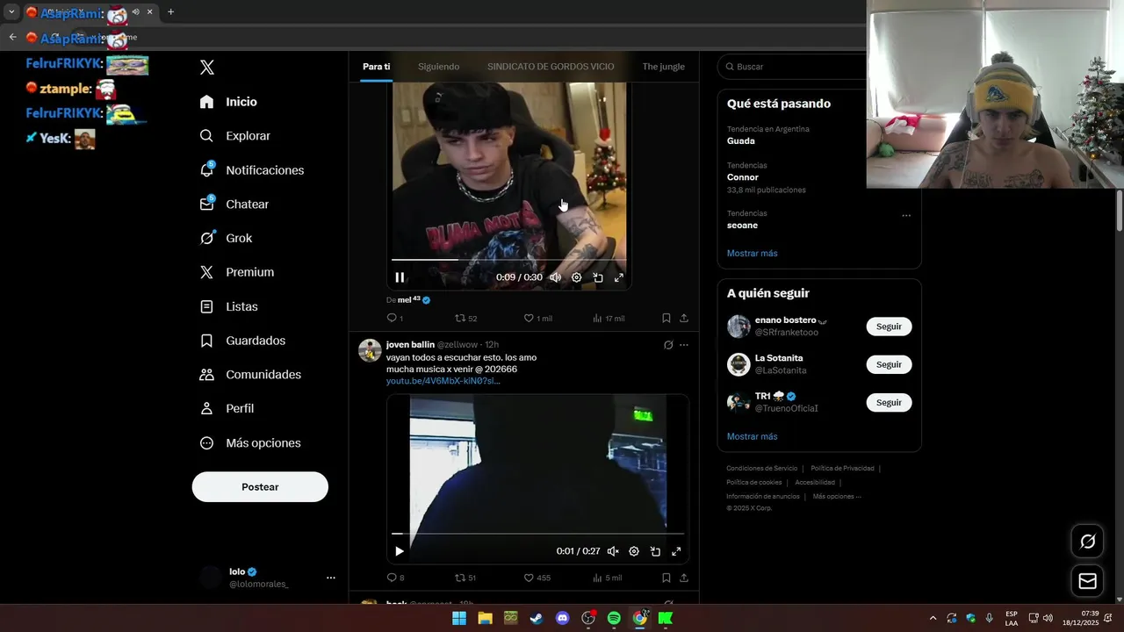
Task: Open Spotify from the taskbar
Action: [x=614, y=618]
